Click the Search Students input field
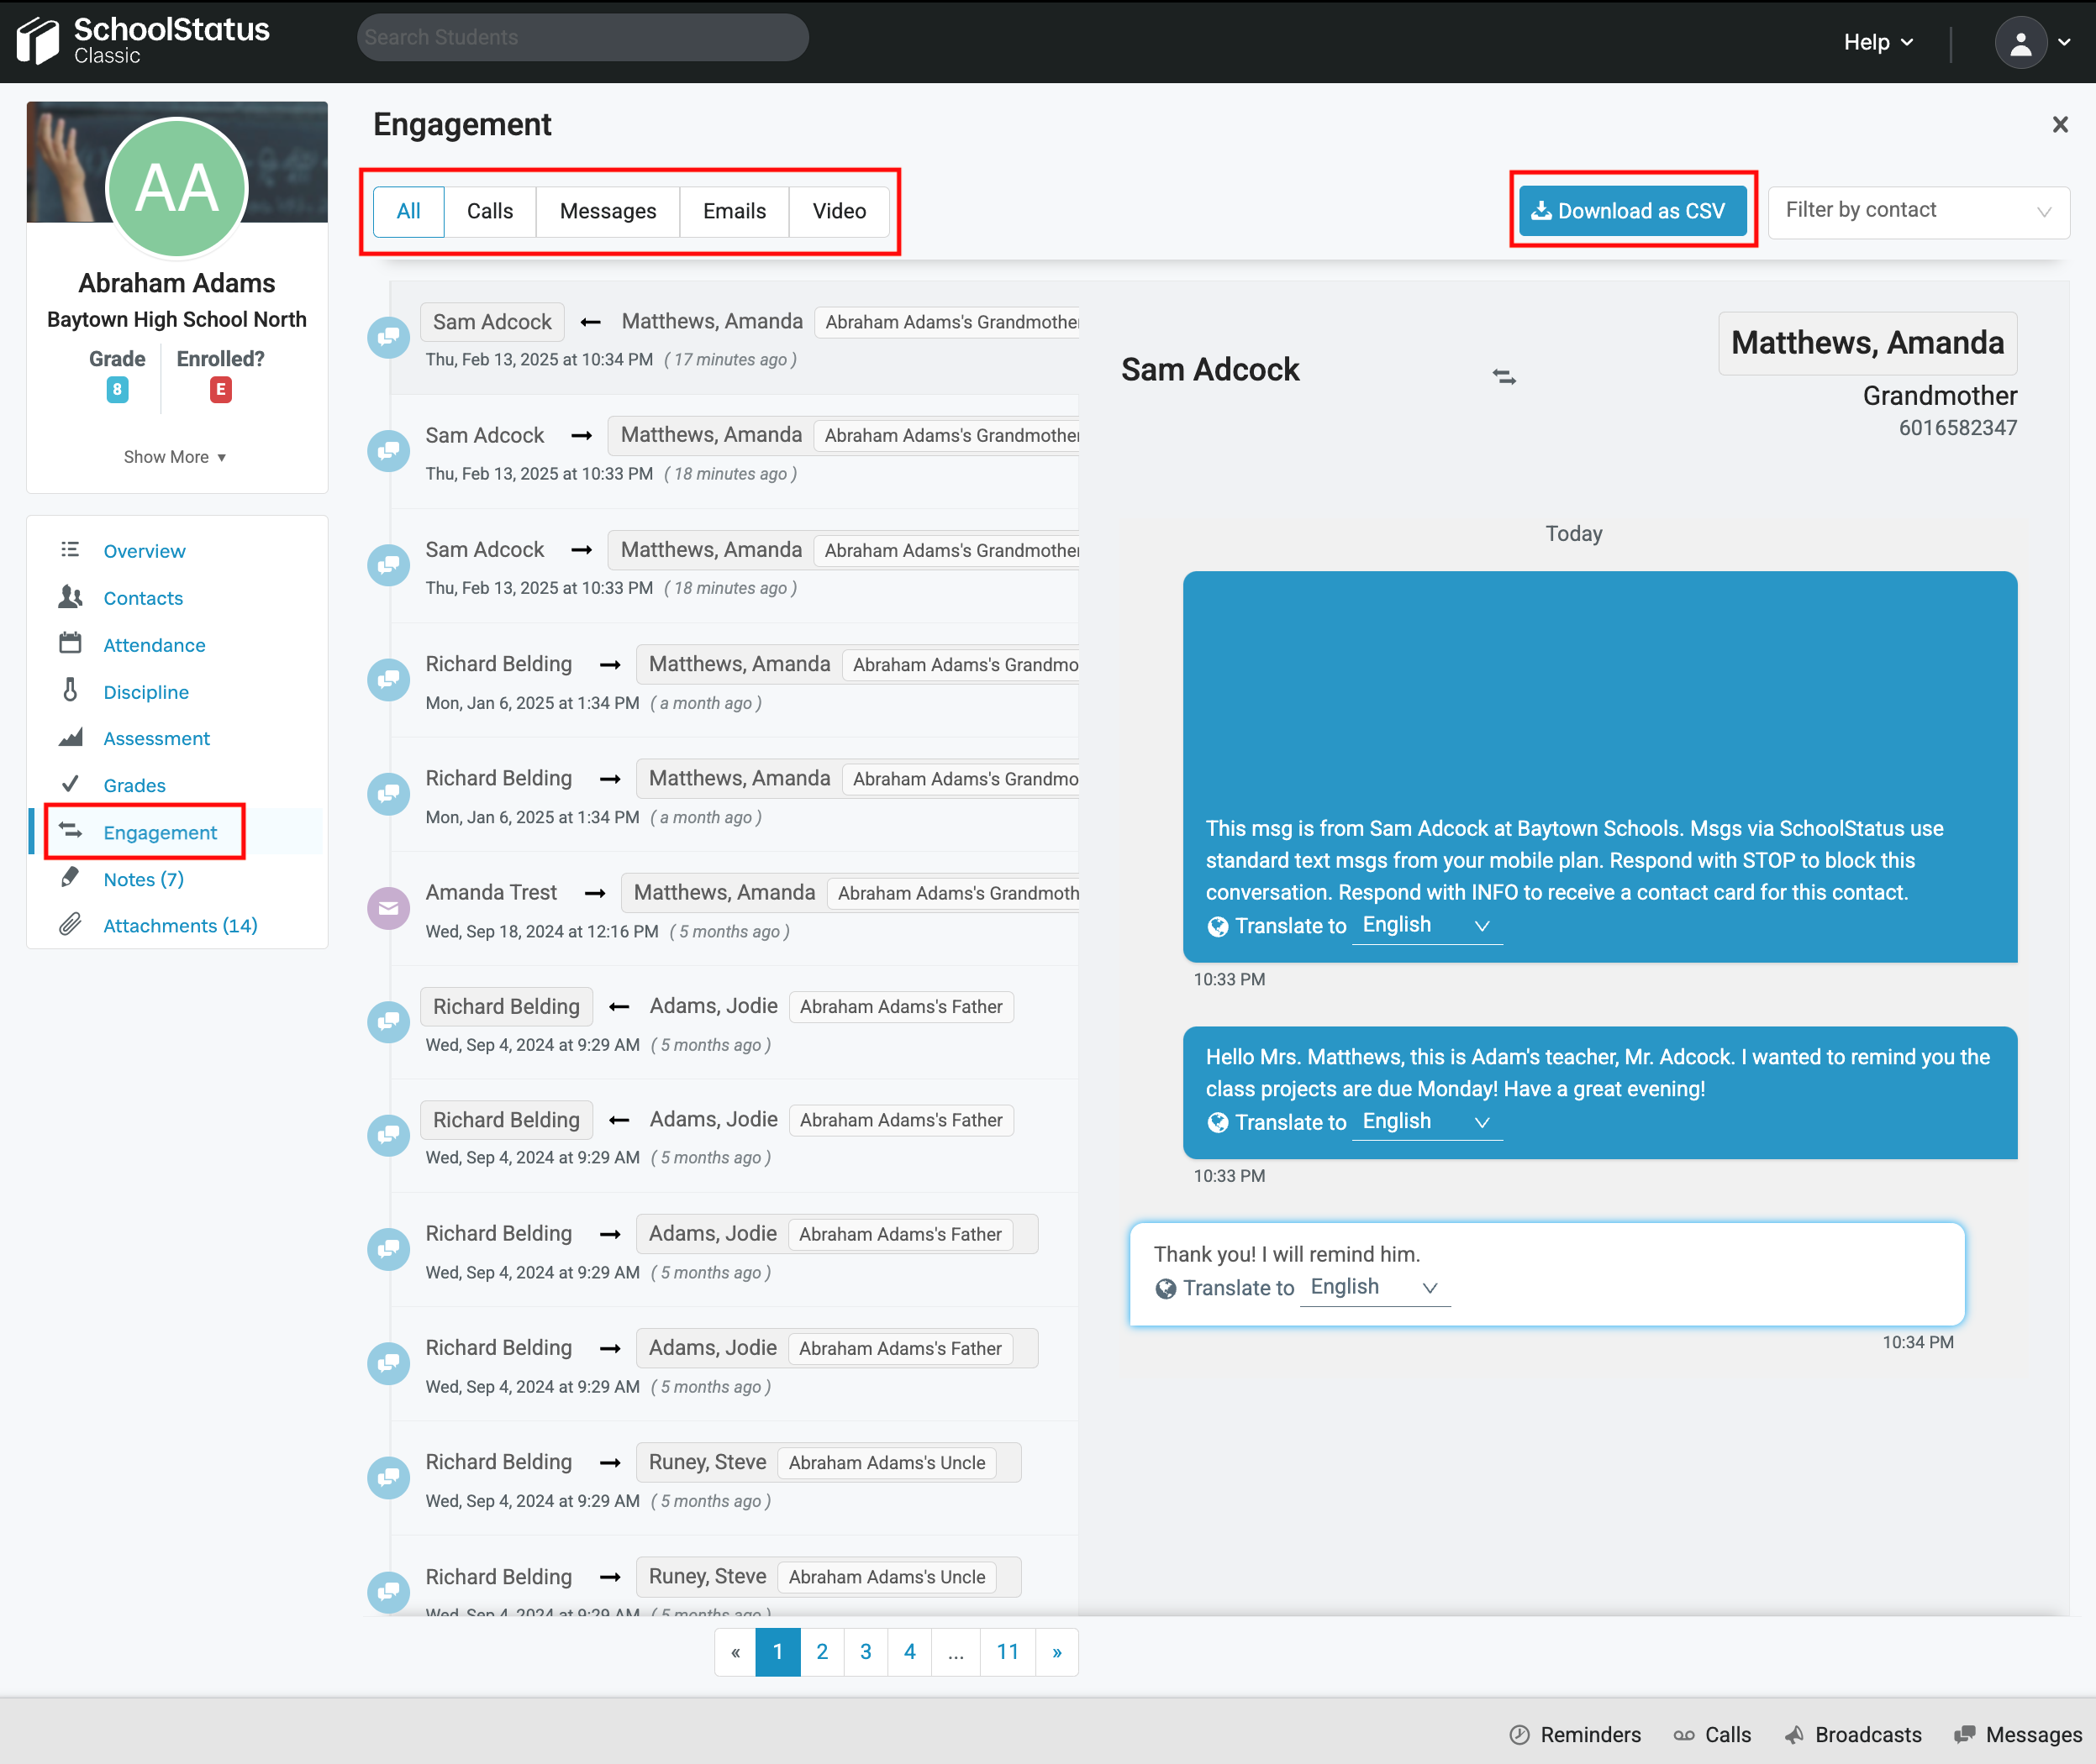This screenshot has width=2096, height=1764. [x=582, y=38]
